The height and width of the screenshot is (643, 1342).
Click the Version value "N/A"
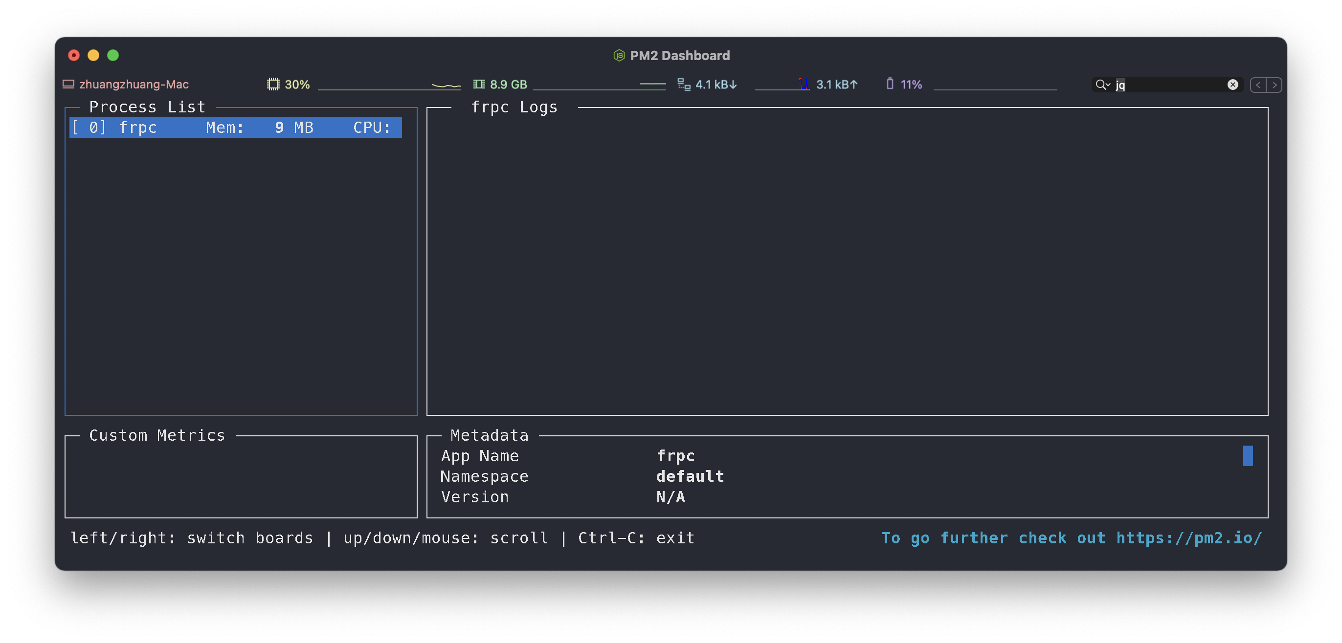671,497
